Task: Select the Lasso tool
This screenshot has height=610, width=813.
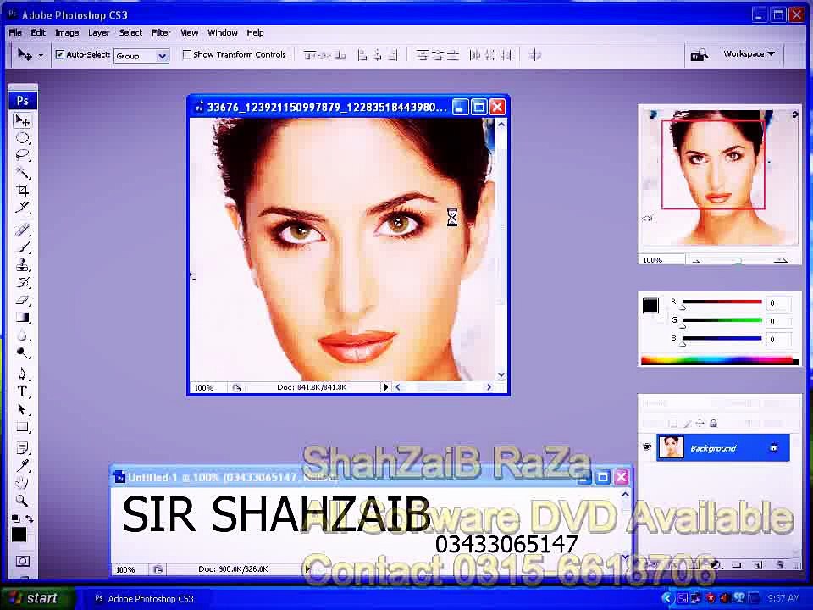Action: point(22,155)
